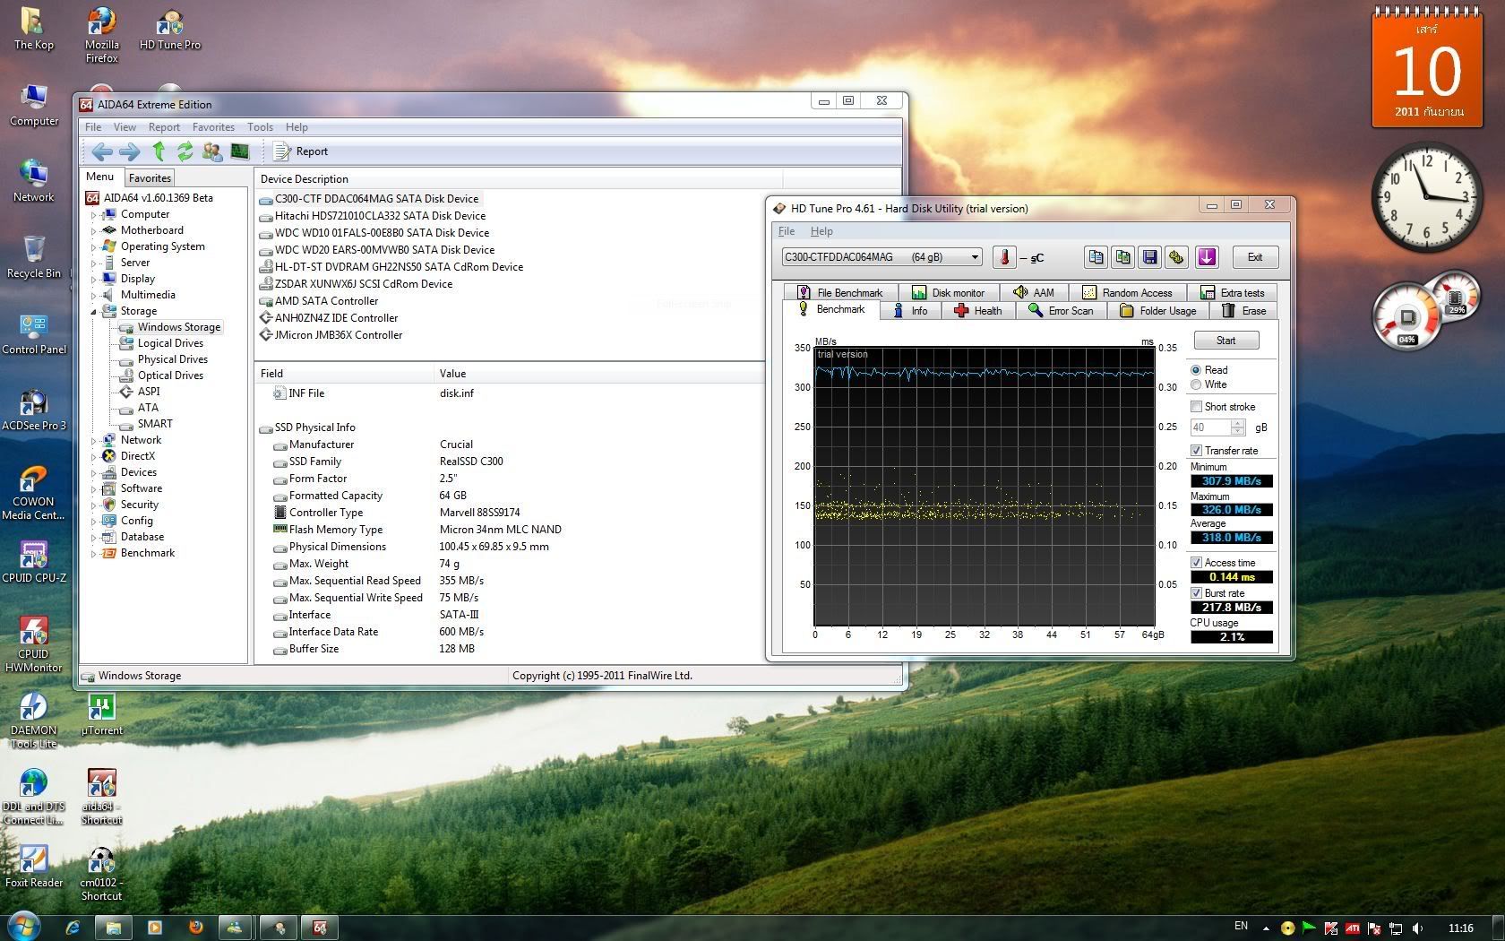
Task: Expand the Benchmark tree node
Action: tap(93, 554)
